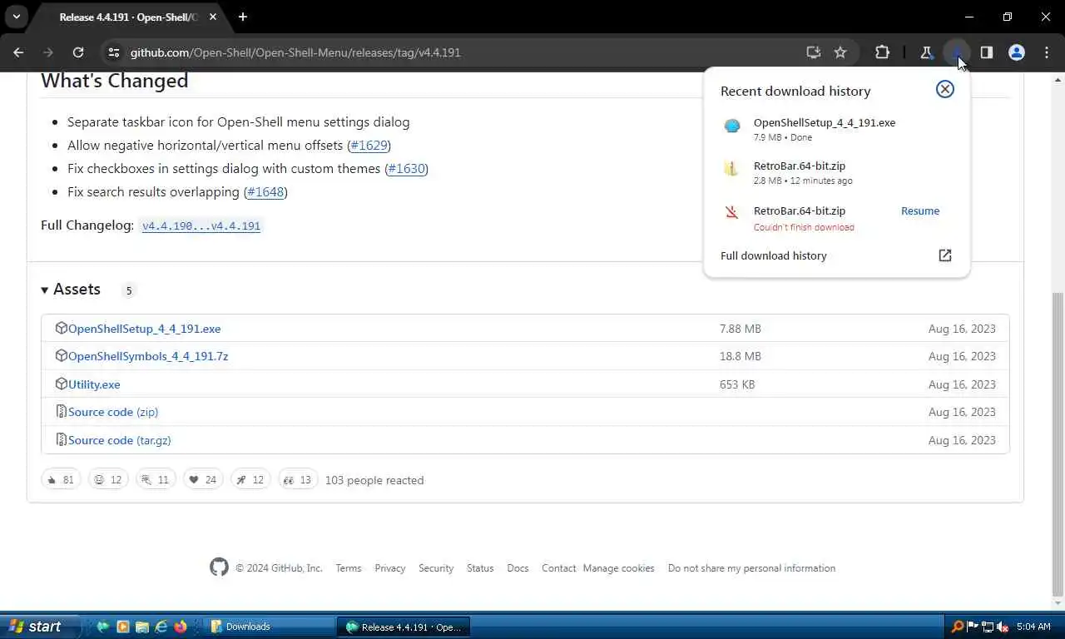This screenshot has width=1065, height=639.
Task: Toggle the heart reaction showing 24
Action: pos(203,480)
